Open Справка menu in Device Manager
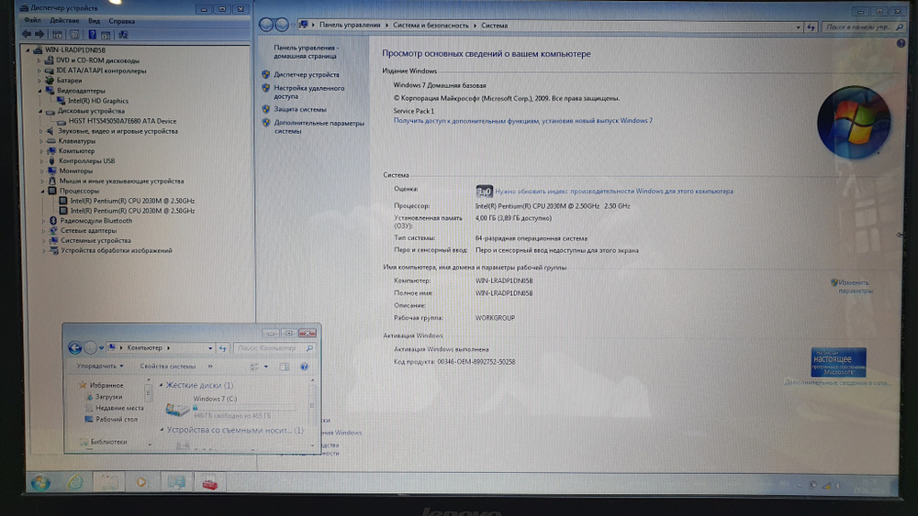This screenshot has width=918, height=516. click(122, 21)
